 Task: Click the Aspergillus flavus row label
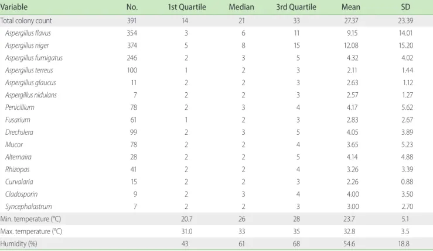point(28,33)
